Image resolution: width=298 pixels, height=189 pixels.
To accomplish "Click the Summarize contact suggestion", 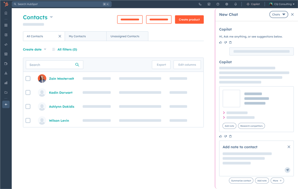I will 241,180.
